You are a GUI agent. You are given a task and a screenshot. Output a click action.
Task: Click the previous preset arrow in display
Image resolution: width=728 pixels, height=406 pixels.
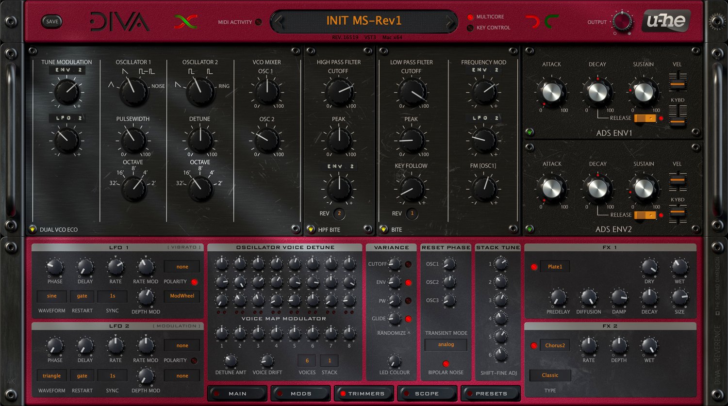coord(279,21)
